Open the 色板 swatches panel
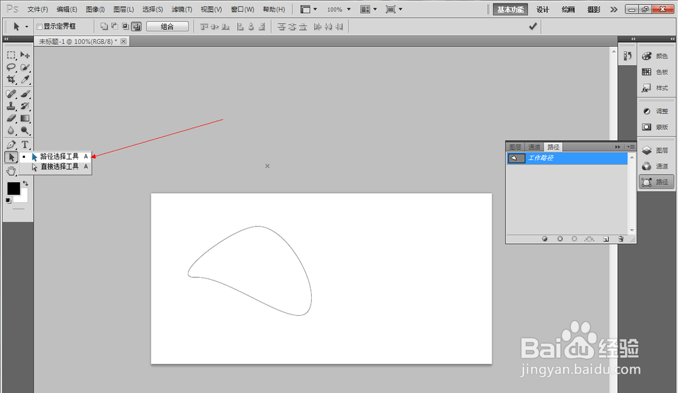Viewport: 678px width, 393px height. [656, 72]
